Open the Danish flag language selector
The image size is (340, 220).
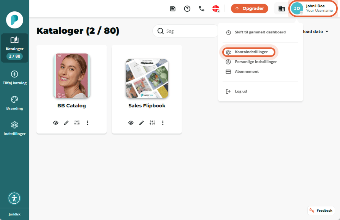216,9
